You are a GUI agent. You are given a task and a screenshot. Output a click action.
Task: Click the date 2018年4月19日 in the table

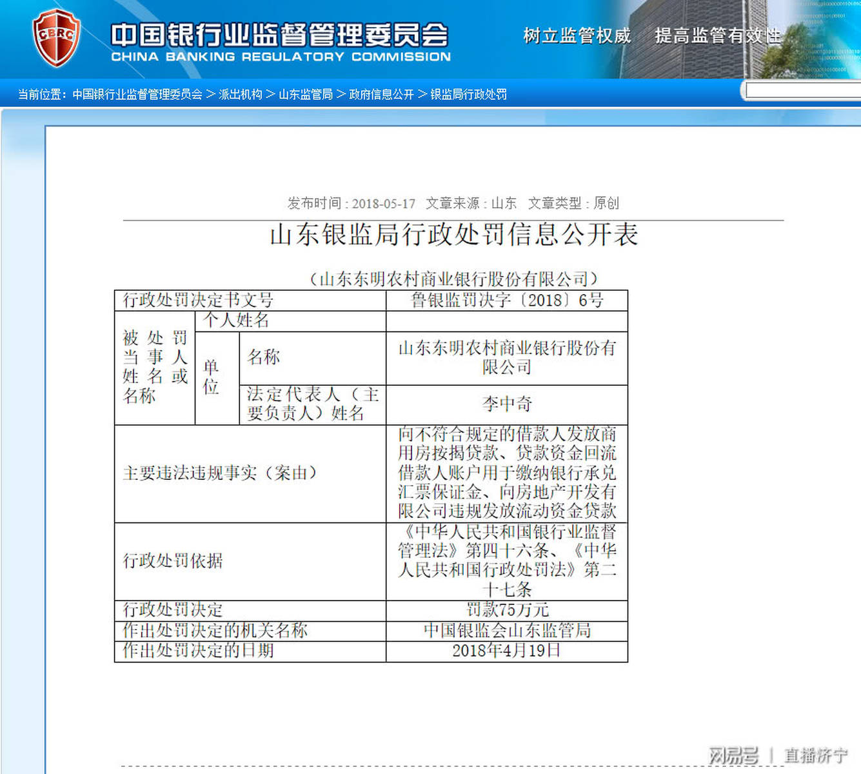(x=506, y=651)
